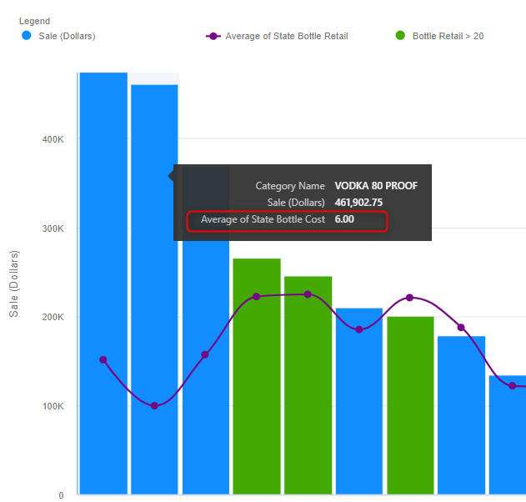Image resolution: width=526 pixels, height=502 pixels.
Task: Click the line marker on tallest green bar
Action: tap(256, 297)
